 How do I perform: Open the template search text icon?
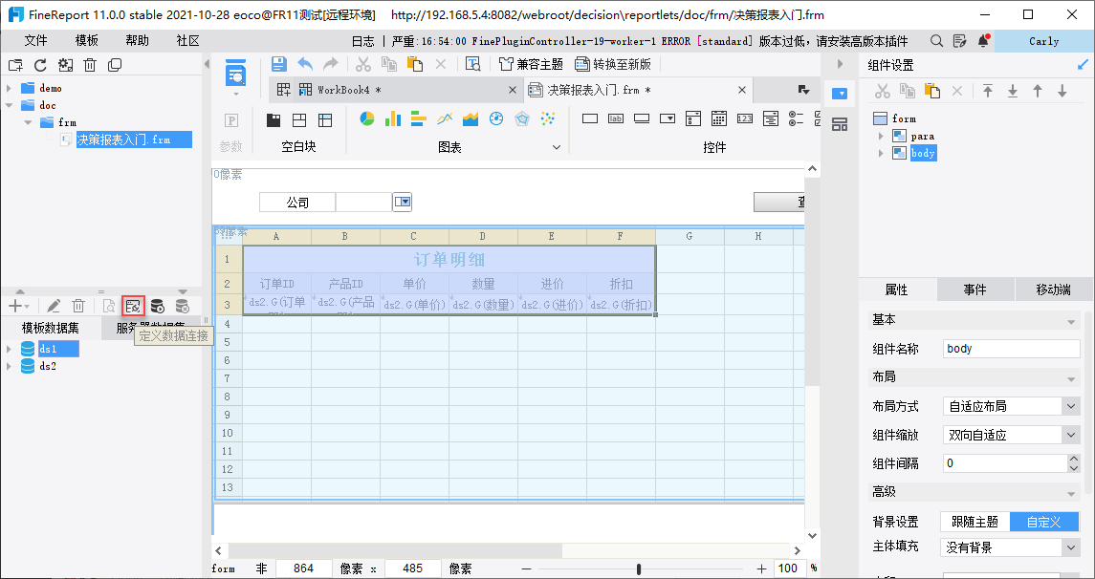[473, 64]
